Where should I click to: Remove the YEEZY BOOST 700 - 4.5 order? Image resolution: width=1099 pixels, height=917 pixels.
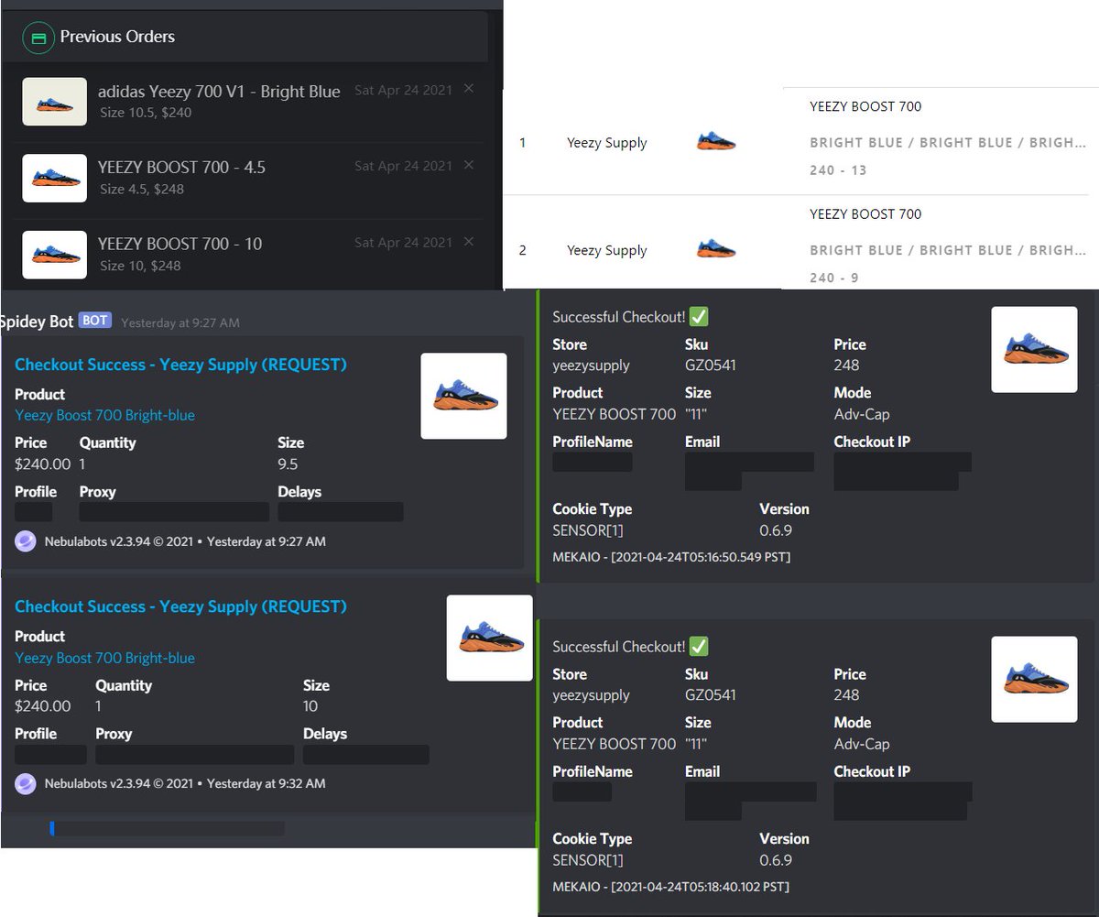click(469, 165)
